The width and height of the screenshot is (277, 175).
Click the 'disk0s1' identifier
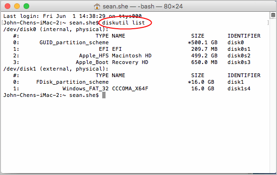(239, 49)
